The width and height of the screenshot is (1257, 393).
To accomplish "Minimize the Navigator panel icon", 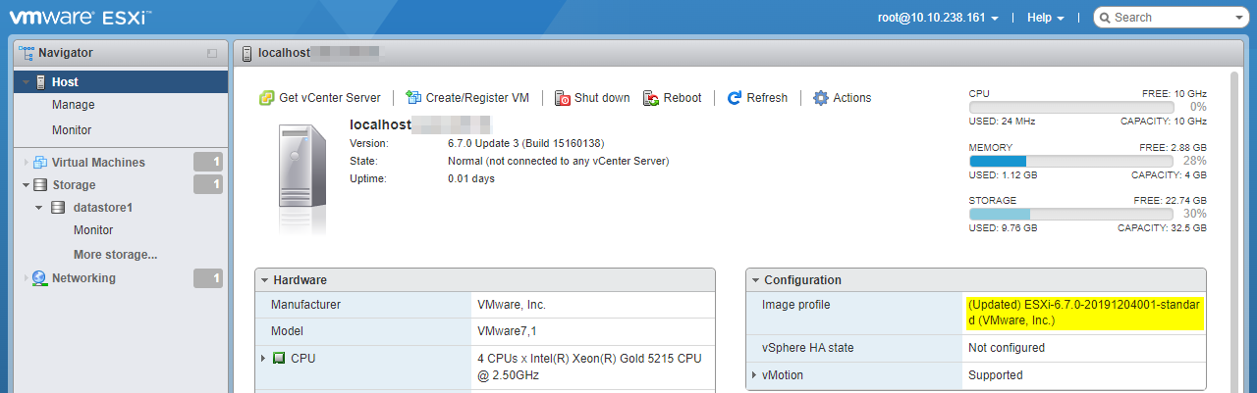I will [x=212, y=53].
